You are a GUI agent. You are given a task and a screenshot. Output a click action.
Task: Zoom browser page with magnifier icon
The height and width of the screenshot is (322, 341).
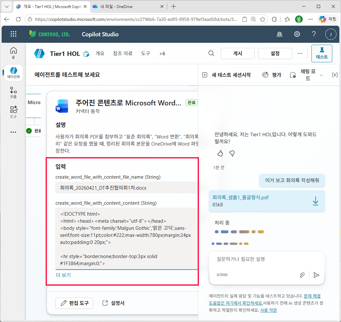(x=253, y=19)
